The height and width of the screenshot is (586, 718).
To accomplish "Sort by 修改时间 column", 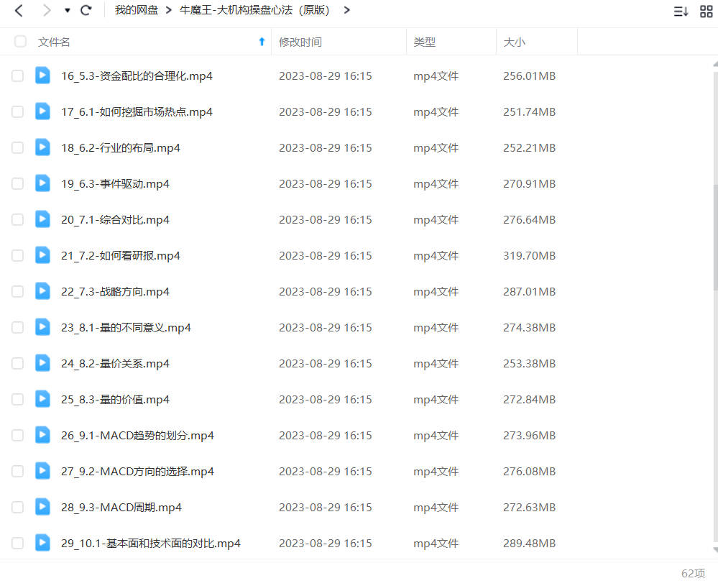I will 300,42.
